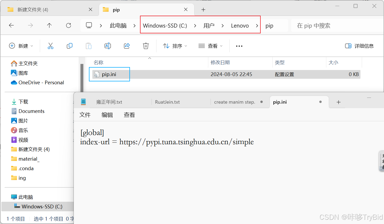This screenshot has width=384, height=224.
Task: Expand chevron after 用户 breadcrumb
Action: (223, 26)
